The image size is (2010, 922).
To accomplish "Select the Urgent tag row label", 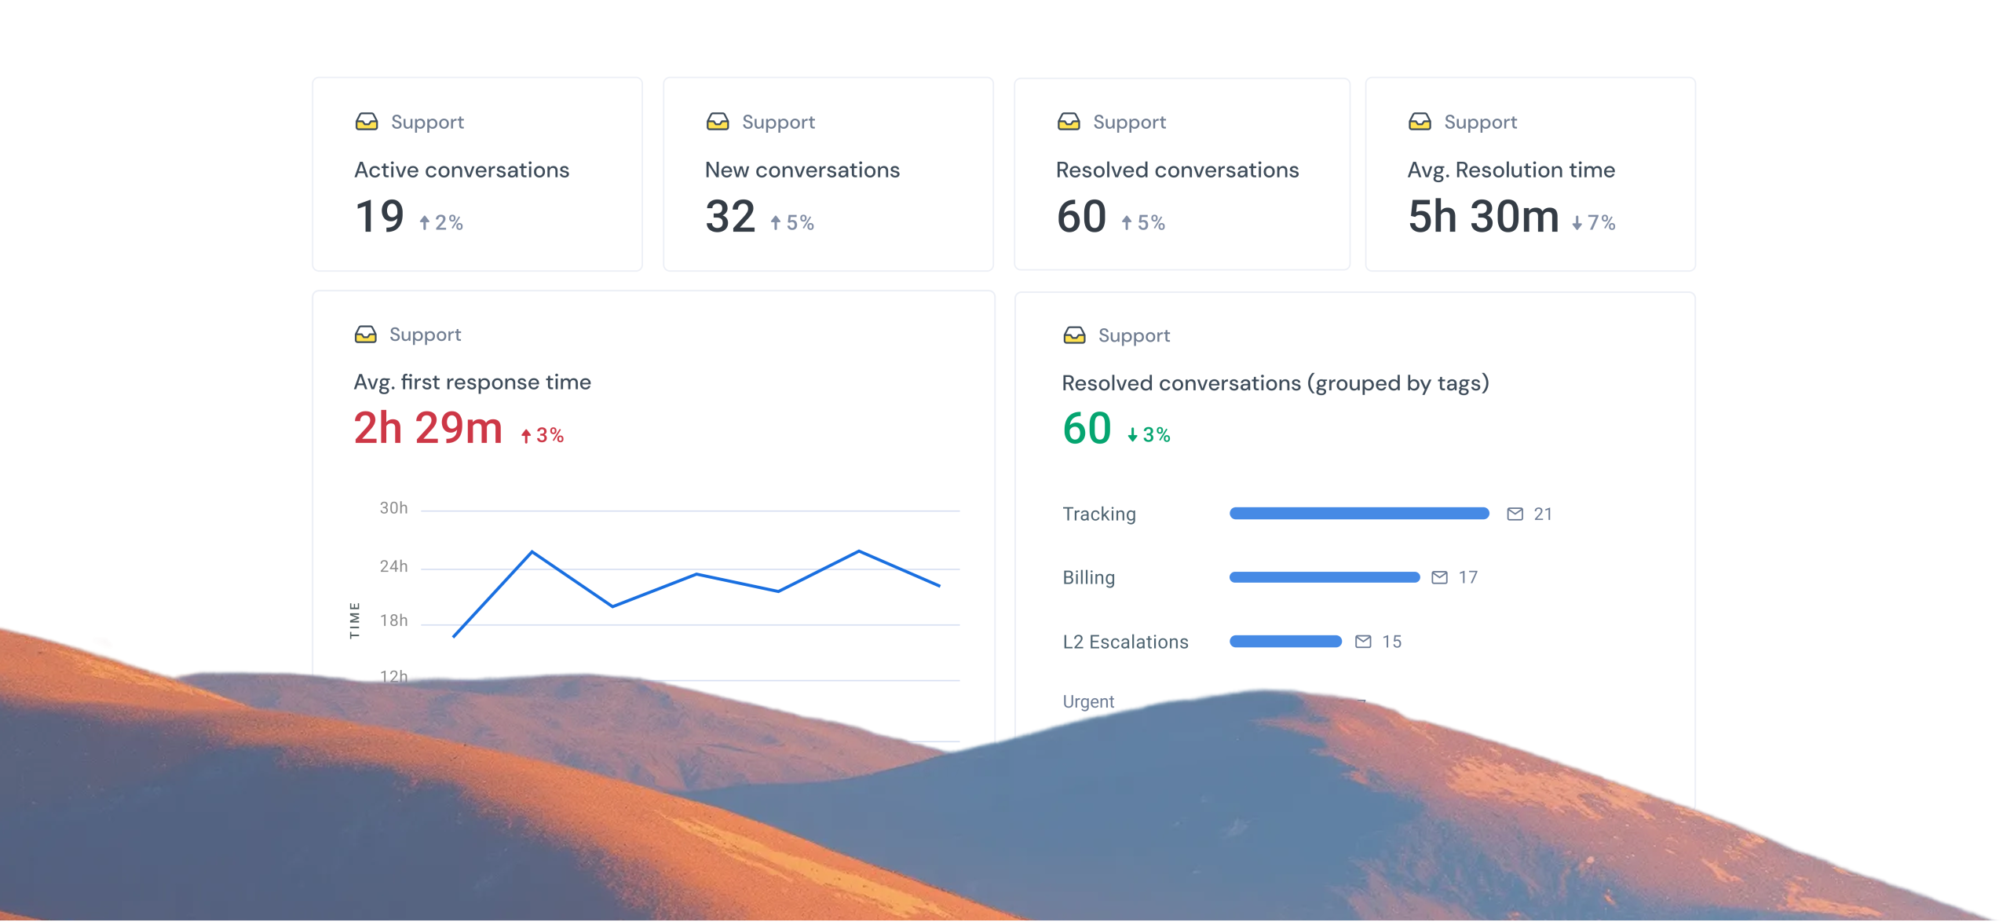I will [1088, 701].
